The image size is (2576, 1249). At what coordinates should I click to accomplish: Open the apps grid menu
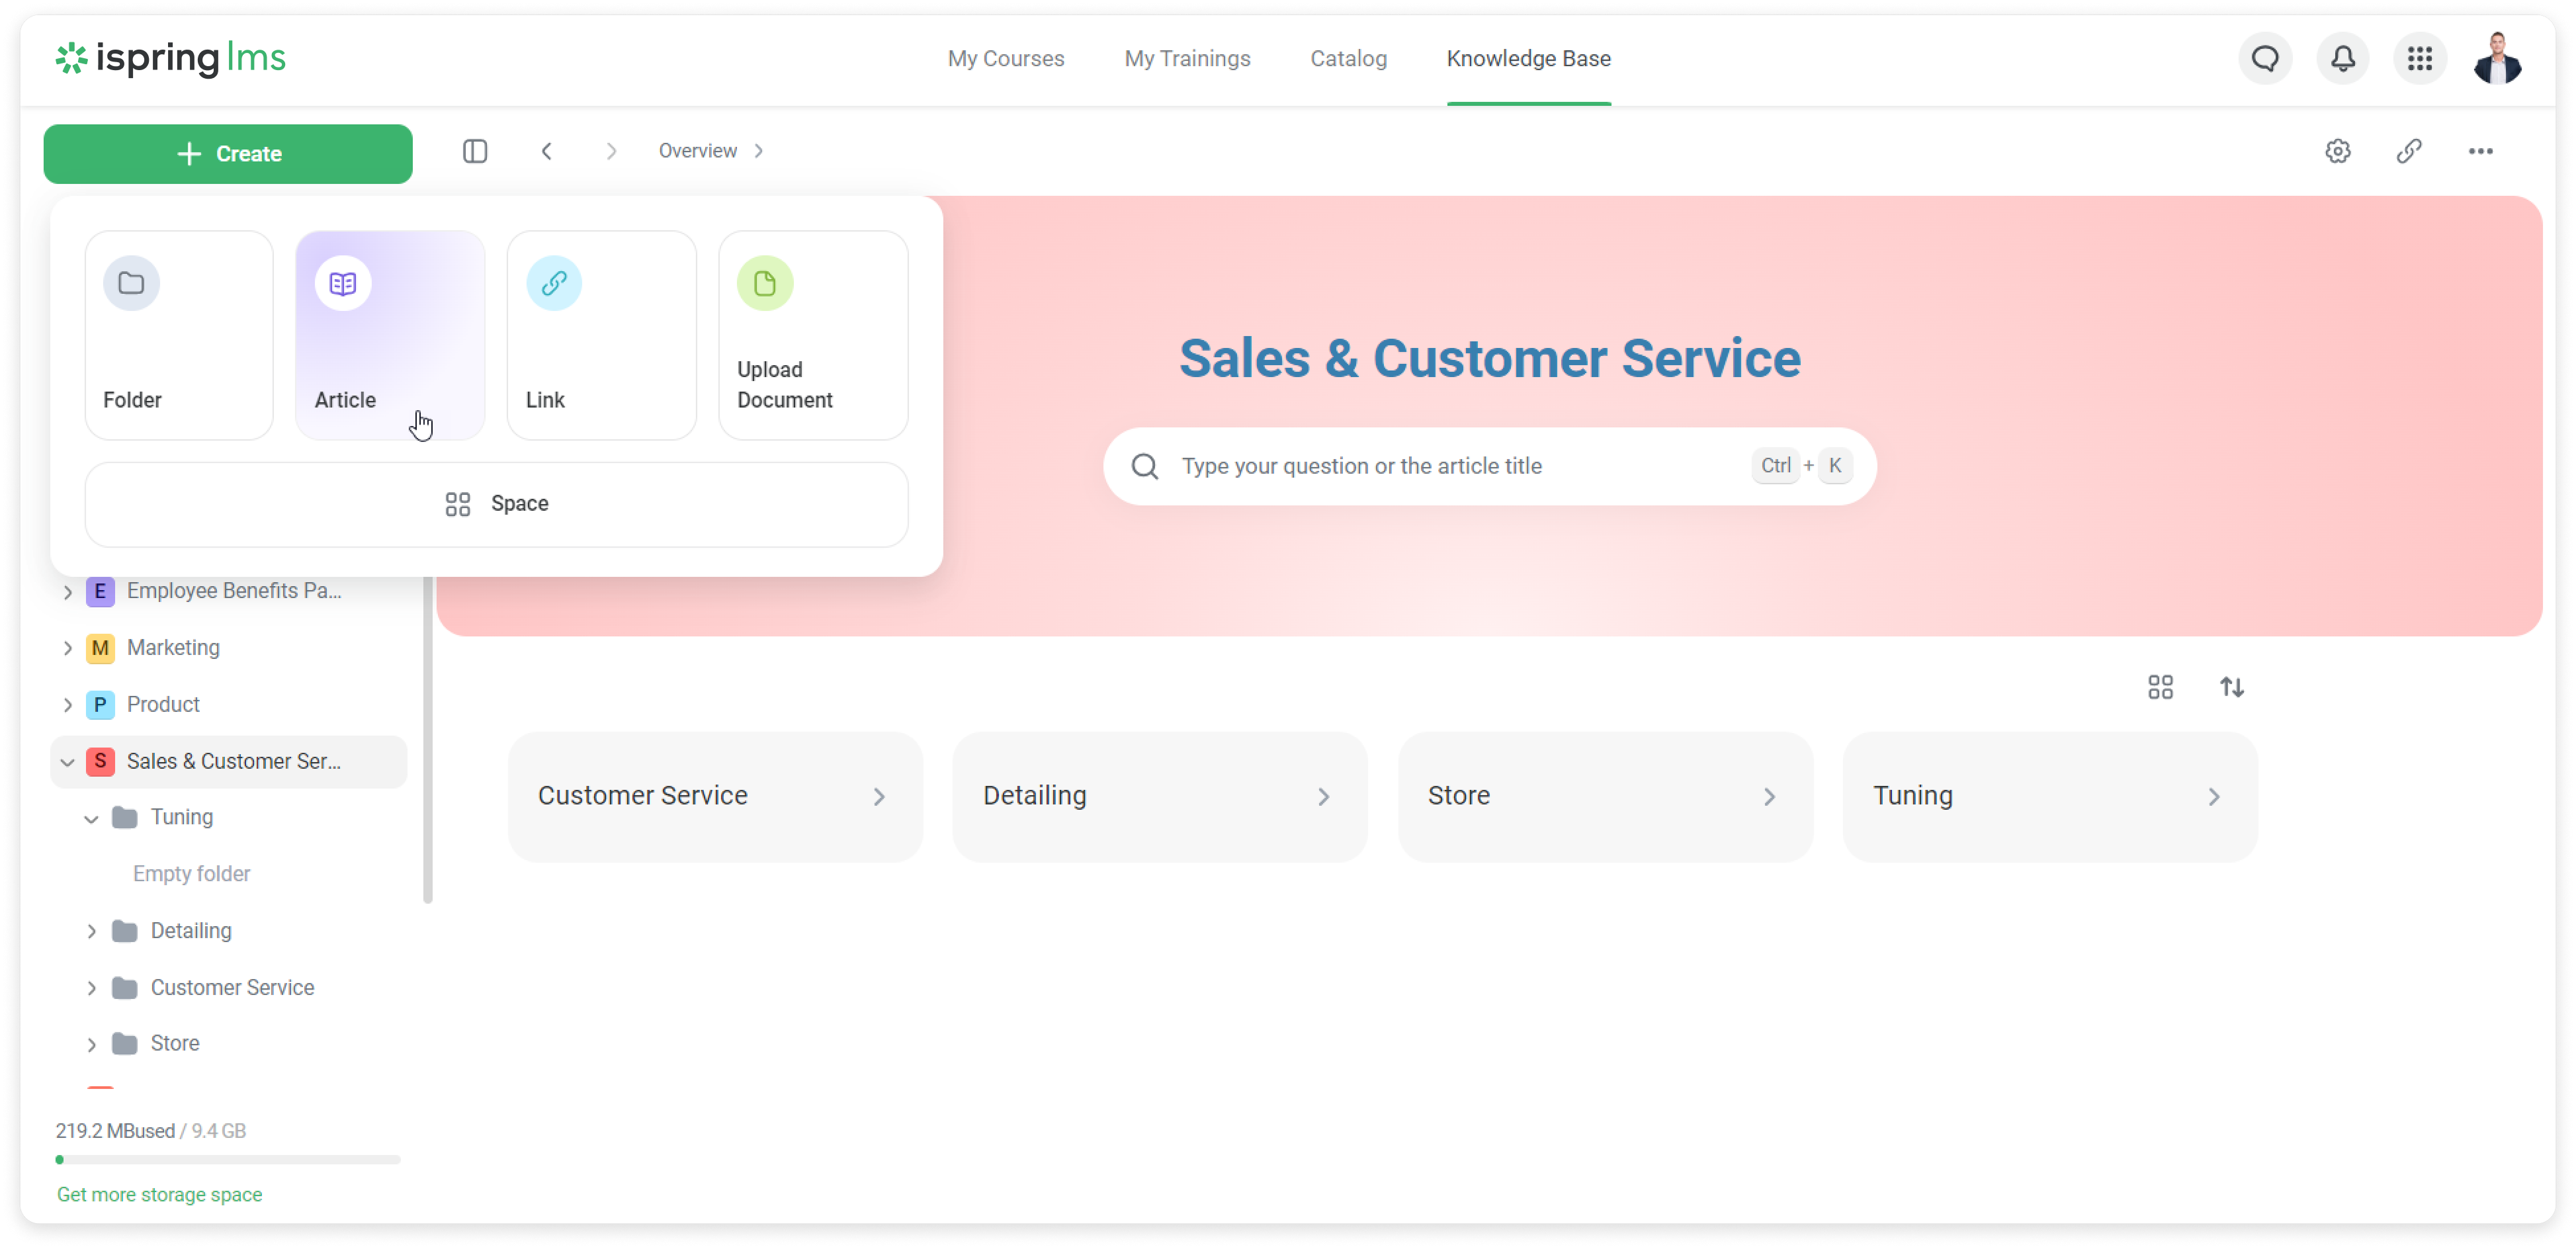[x=2420, y=58]
